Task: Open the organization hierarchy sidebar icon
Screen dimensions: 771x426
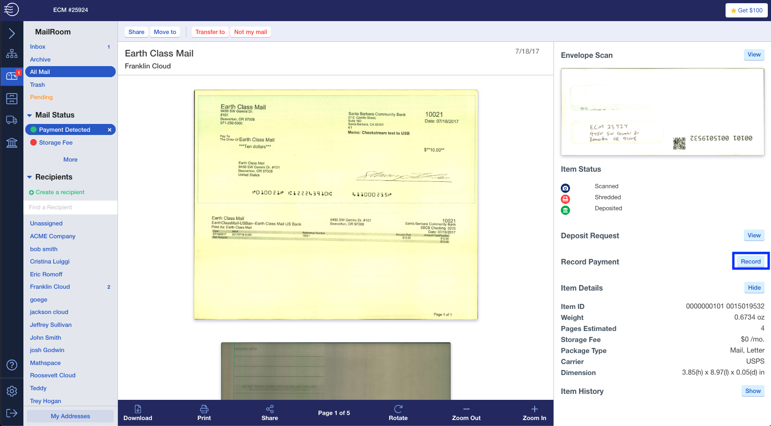Action: [x=12, y=54]
